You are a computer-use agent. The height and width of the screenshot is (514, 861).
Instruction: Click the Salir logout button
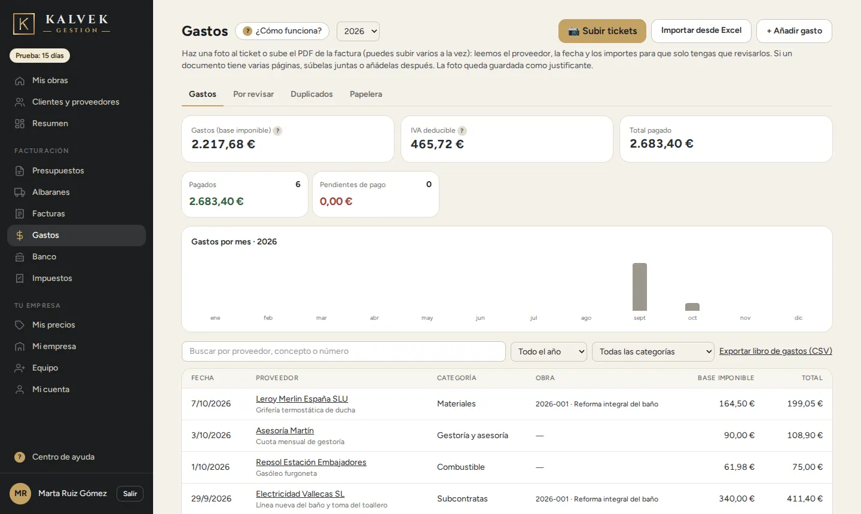click(x=130, y=494)
